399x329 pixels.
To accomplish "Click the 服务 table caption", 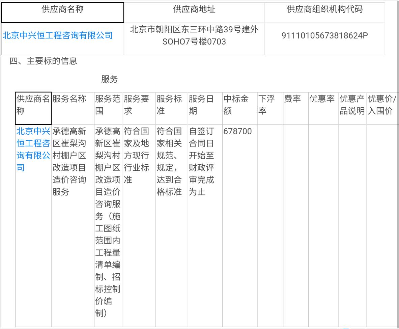I will 109,79.
